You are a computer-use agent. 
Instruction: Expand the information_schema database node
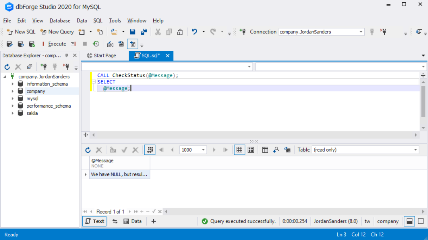[x=13, y=84]
